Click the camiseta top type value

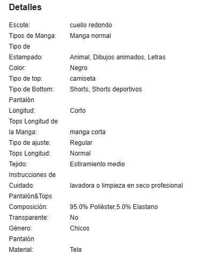click(x=82, y=79)
